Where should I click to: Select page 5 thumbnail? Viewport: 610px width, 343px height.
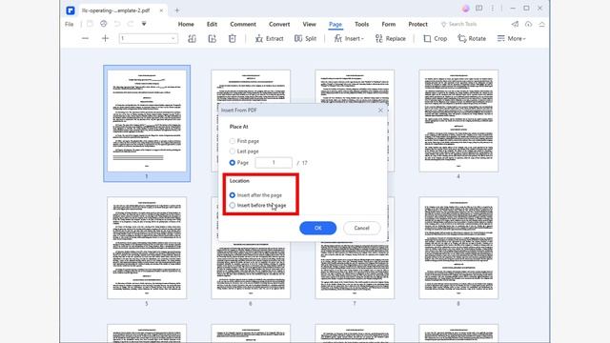147,248
